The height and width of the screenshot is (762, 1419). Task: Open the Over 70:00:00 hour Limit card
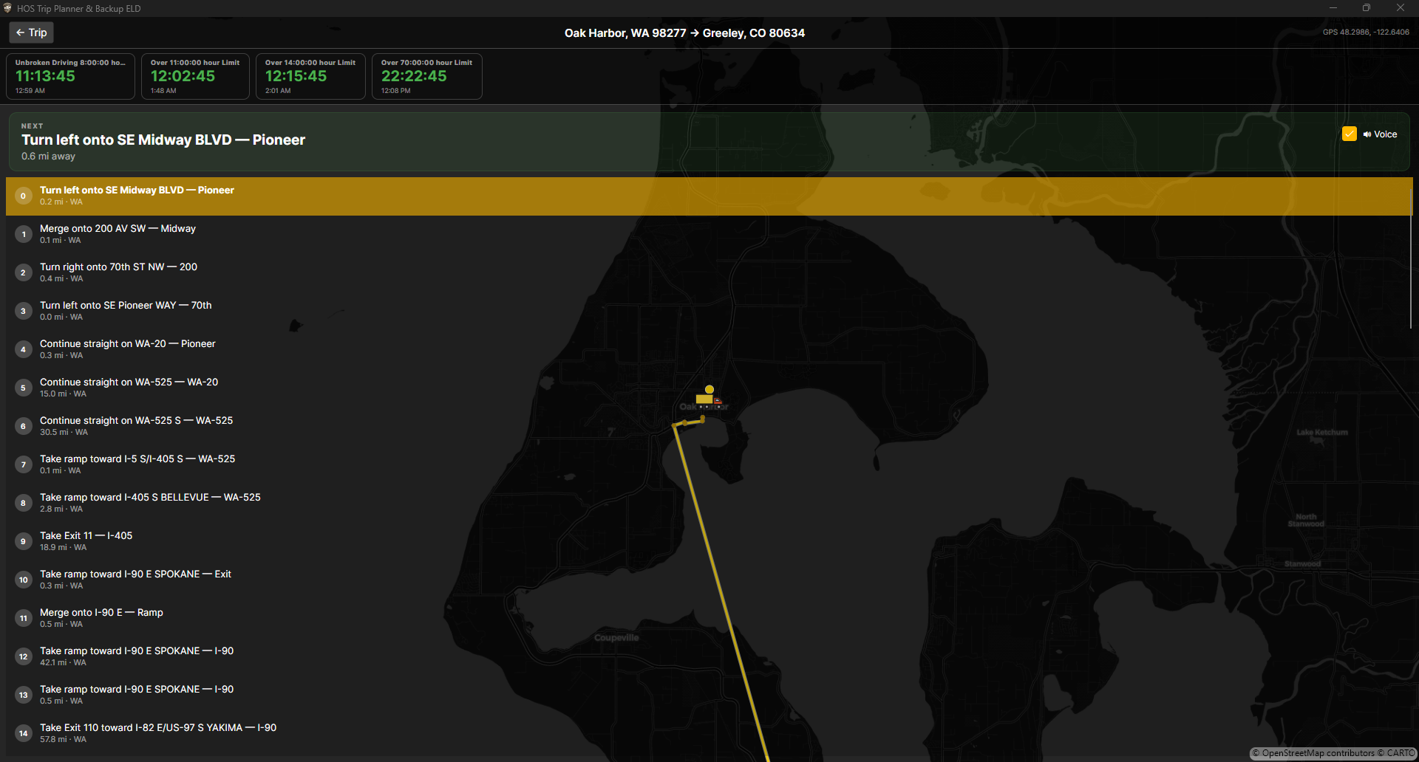427,76
